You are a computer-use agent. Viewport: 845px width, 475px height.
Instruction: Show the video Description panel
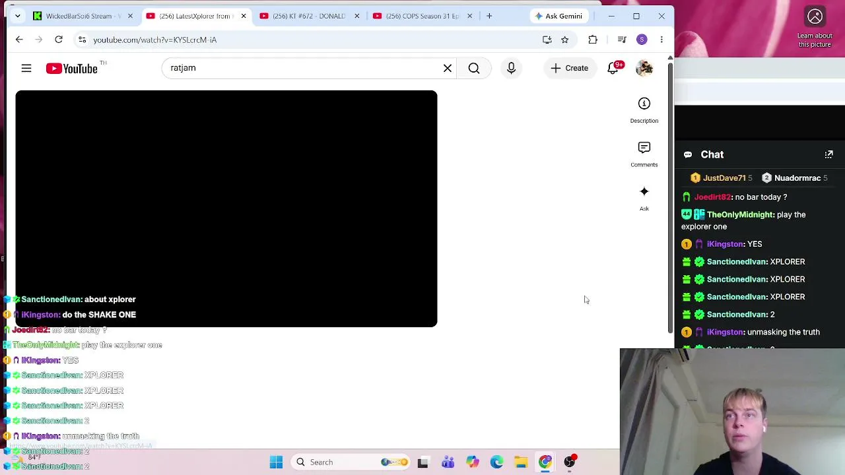pos(644,110)
